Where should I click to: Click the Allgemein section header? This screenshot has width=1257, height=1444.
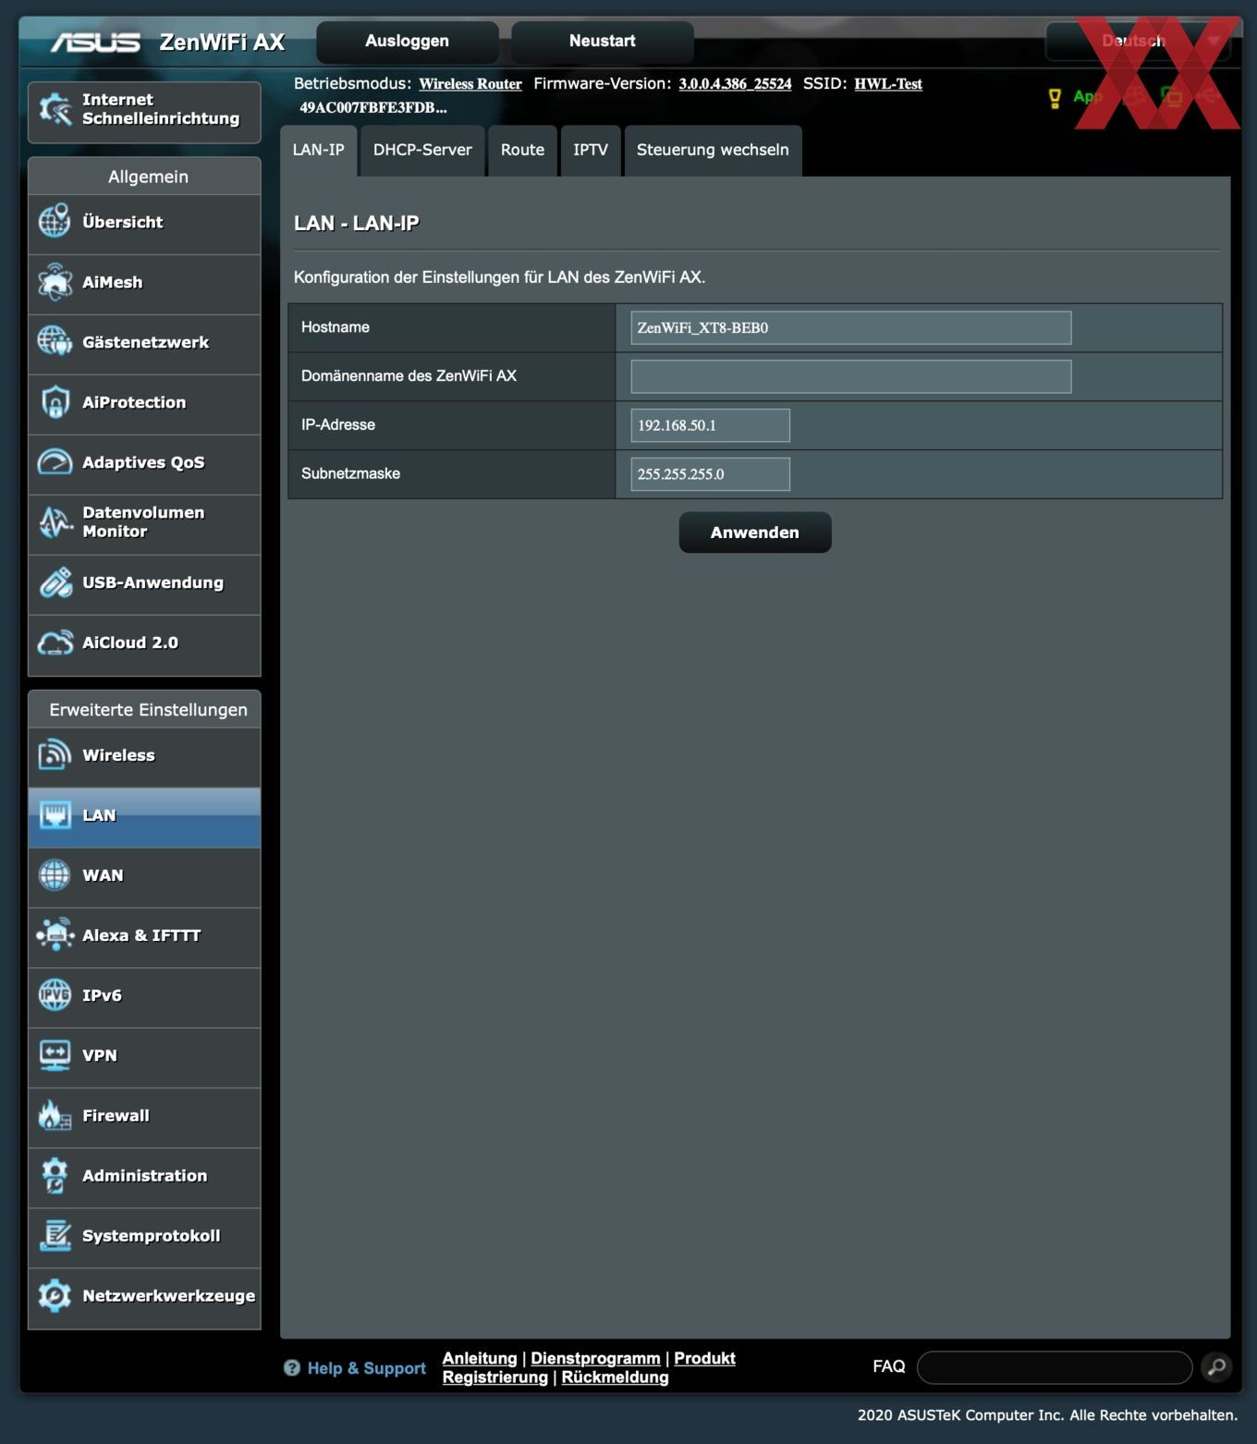coord(144,177)
